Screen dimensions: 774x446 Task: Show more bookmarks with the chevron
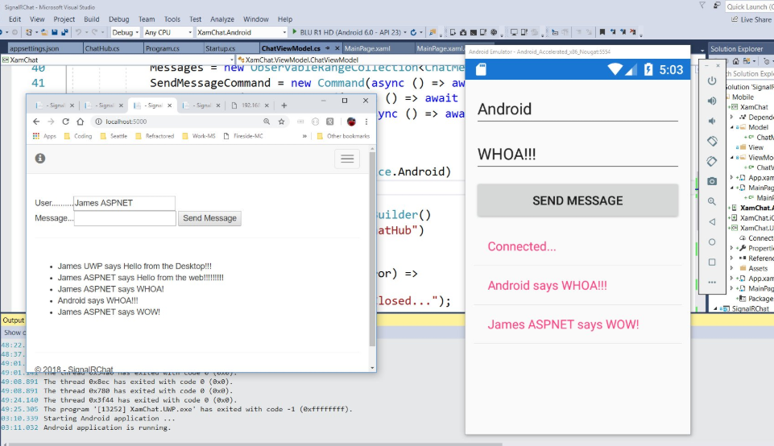pyautogui.click(x=304, y=136)
